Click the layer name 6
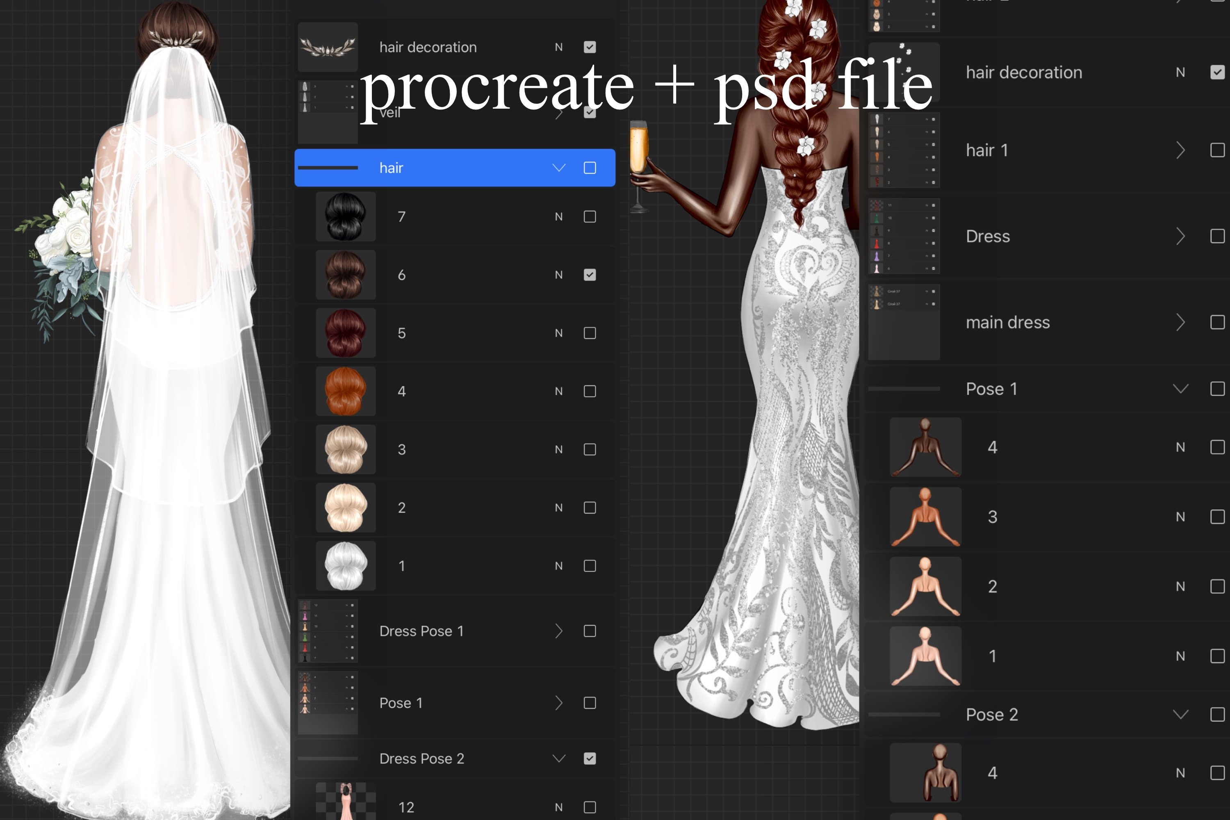This screenshot has width=1230, height=820. (x=402, y=275)
